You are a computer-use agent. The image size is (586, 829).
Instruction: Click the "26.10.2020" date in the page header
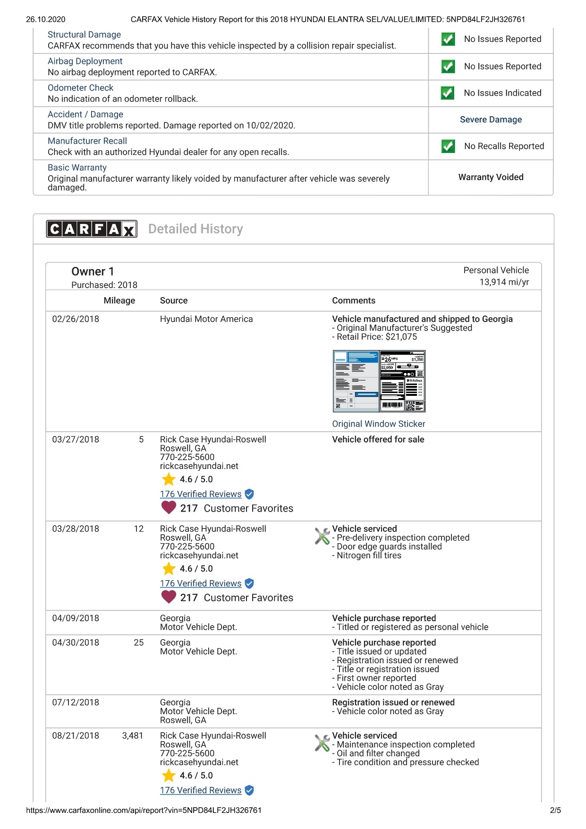(46, 19)
